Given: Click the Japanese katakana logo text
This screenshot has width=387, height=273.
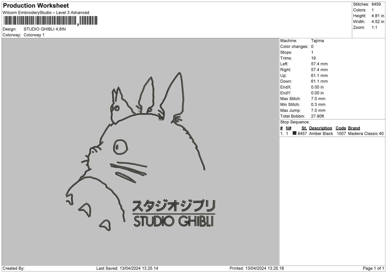Looking at the screenshot, I should [x=174, y=206].
